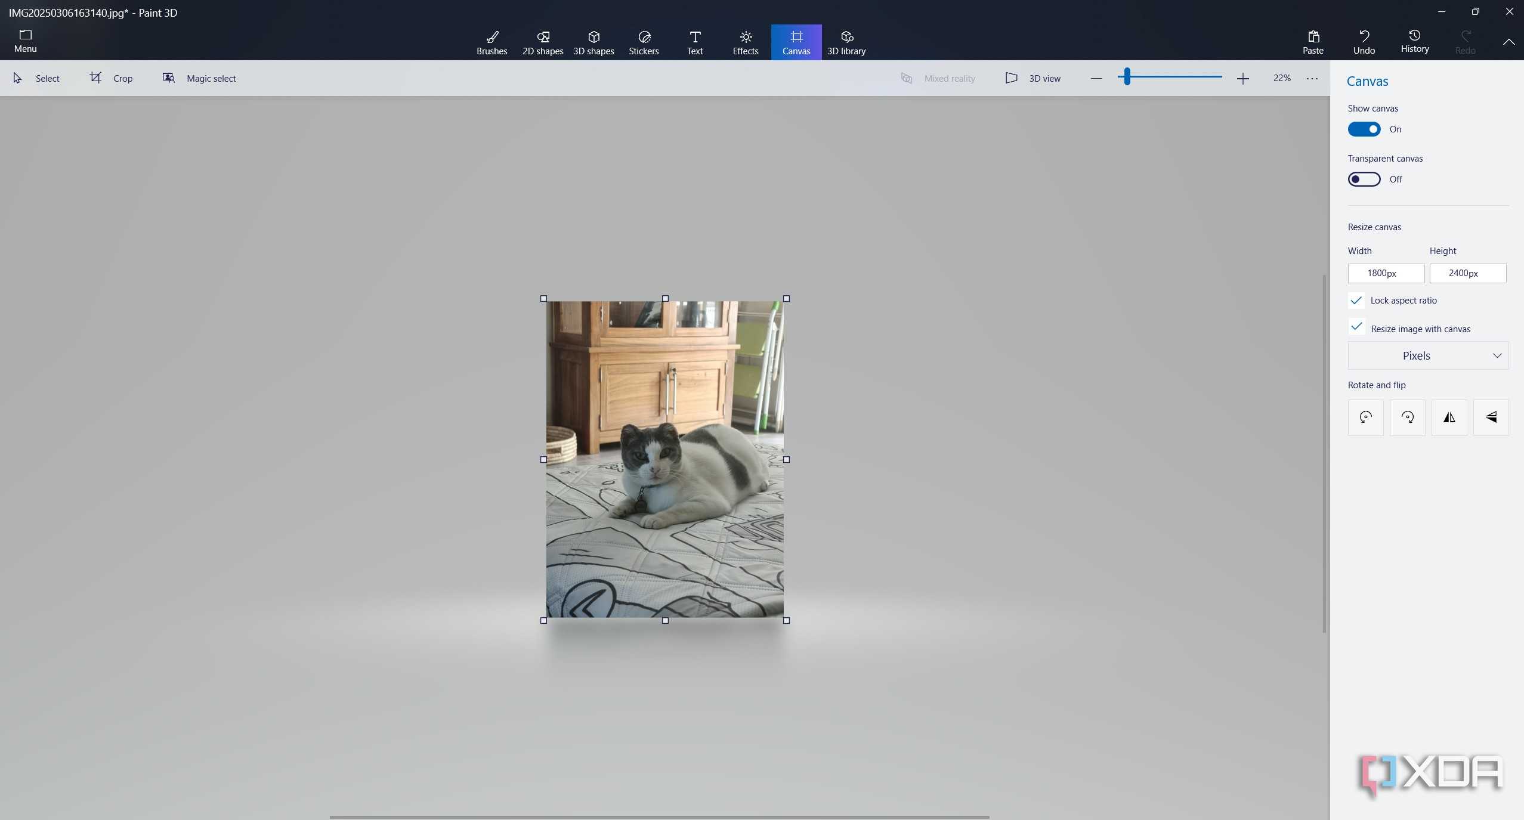The height and width of the screenshot is (820, 1524).
Task: Open the Stickers panel
Action: (644, 42)
